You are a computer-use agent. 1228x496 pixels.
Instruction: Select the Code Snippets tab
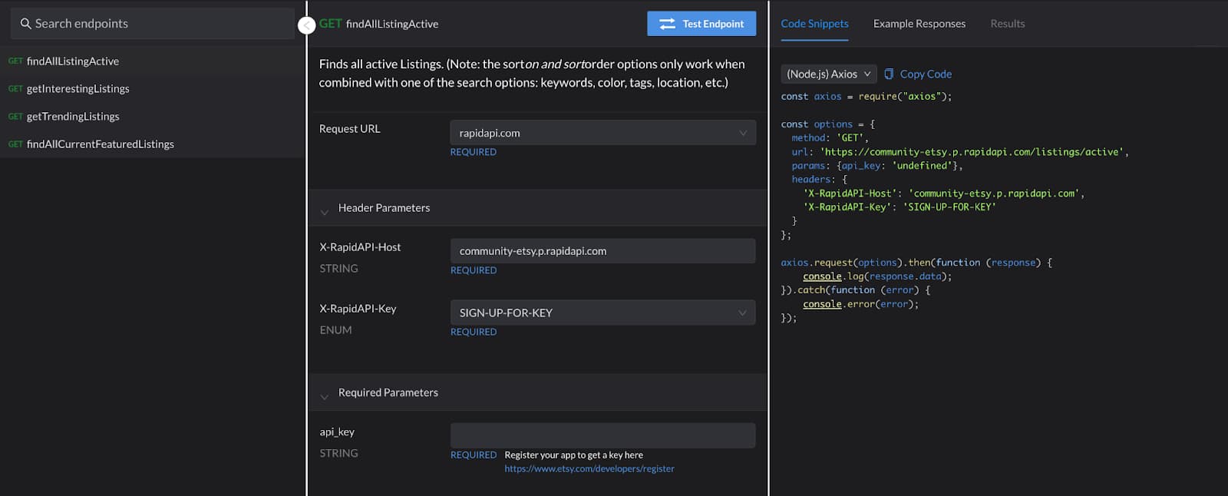pyautogui.click(x=814, y=24)
